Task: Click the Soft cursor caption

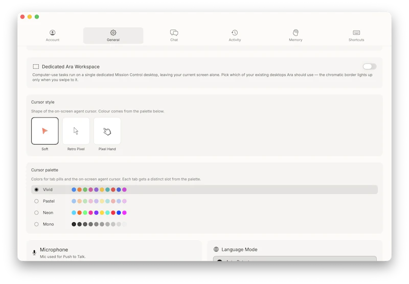Action: [45, 149]
